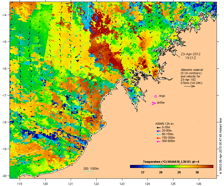Screen dimensions: 224x186
Task: Click the -15 latitude axis label
Action: 4,42
